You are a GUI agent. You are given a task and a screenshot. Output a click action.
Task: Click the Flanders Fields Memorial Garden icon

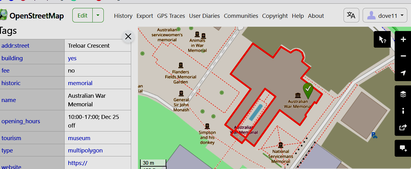click(181, 65)
